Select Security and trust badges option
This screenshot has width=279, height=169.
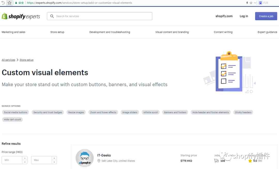coord(48,112)
